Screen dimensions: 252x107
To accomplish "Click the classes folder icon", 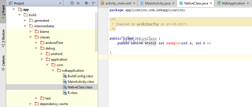I will pos(37,37).
